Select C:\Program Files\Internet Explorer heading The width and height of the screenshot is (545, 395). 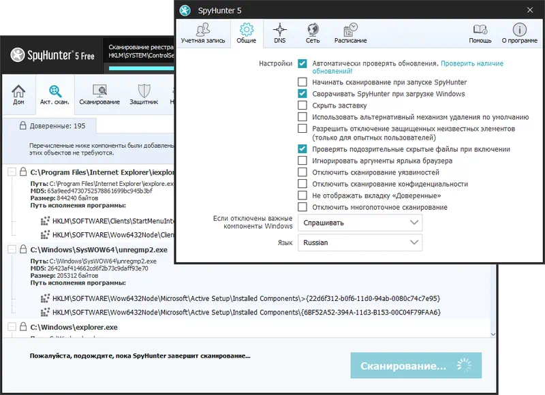[x=102, y=172]
